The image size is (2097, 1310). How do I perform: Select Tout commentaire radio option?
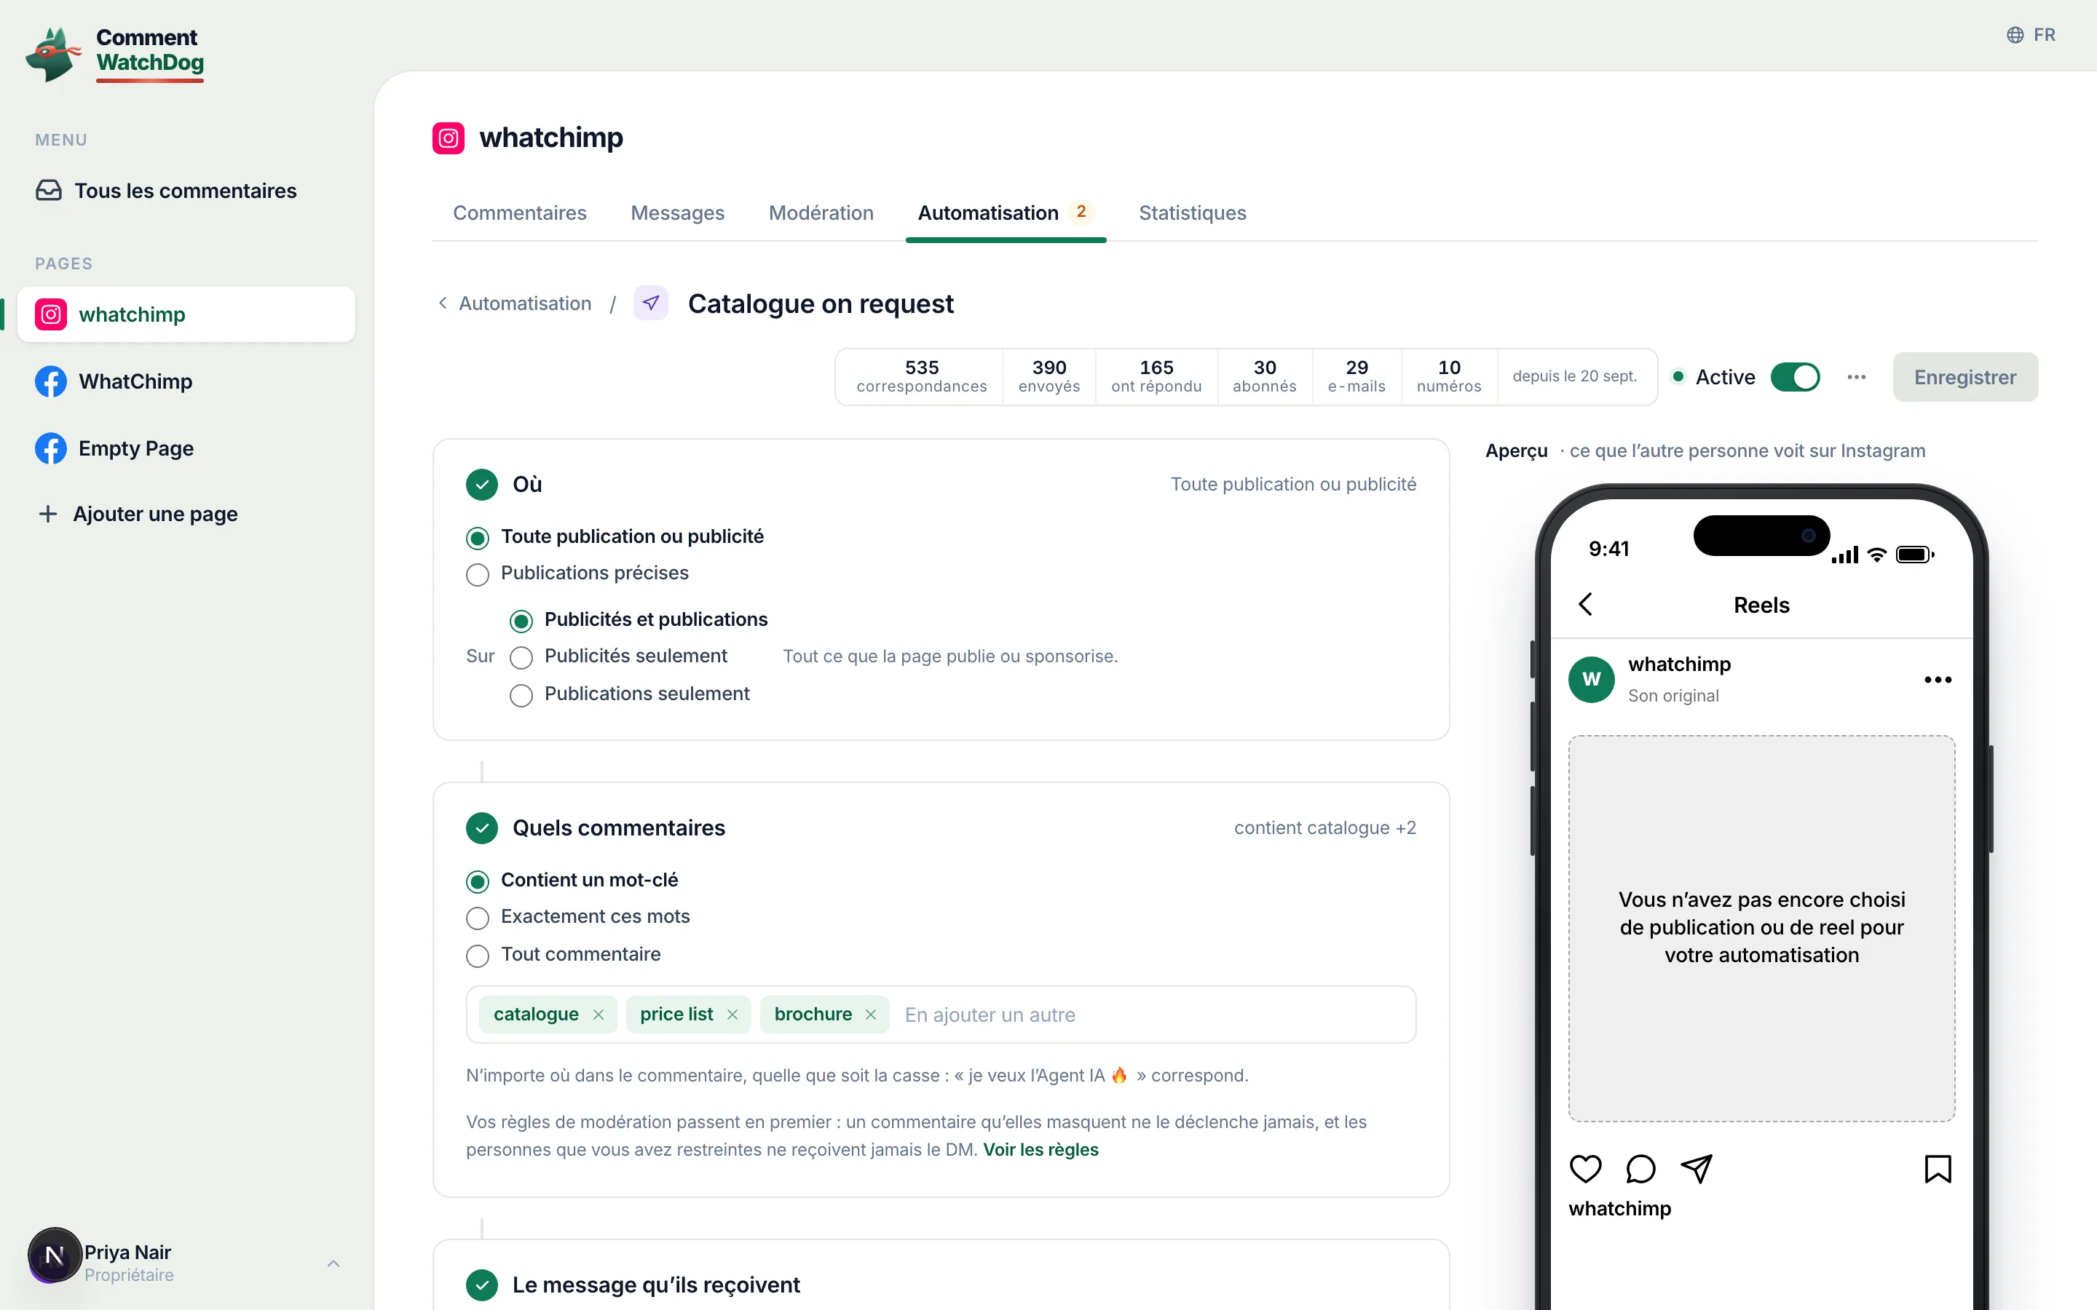point(478,956)
